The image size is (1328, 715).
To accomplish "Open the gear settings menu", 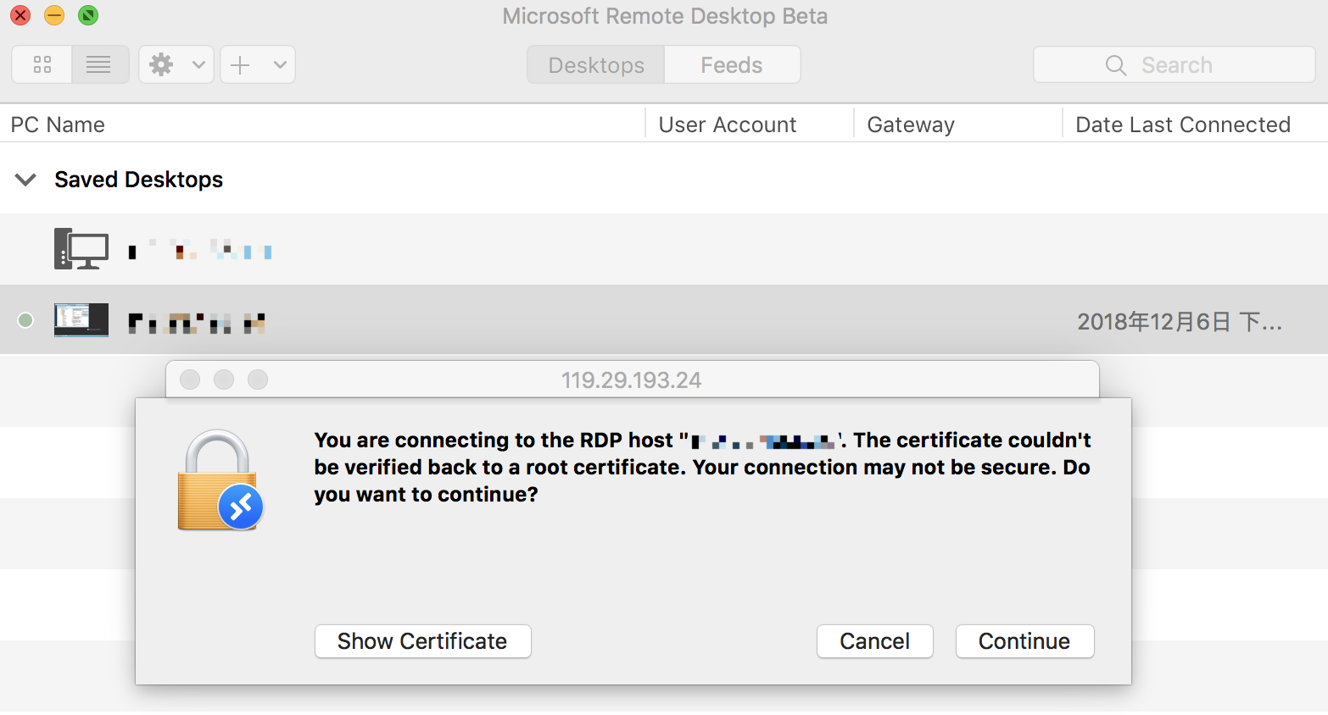I will click(161, 65).
